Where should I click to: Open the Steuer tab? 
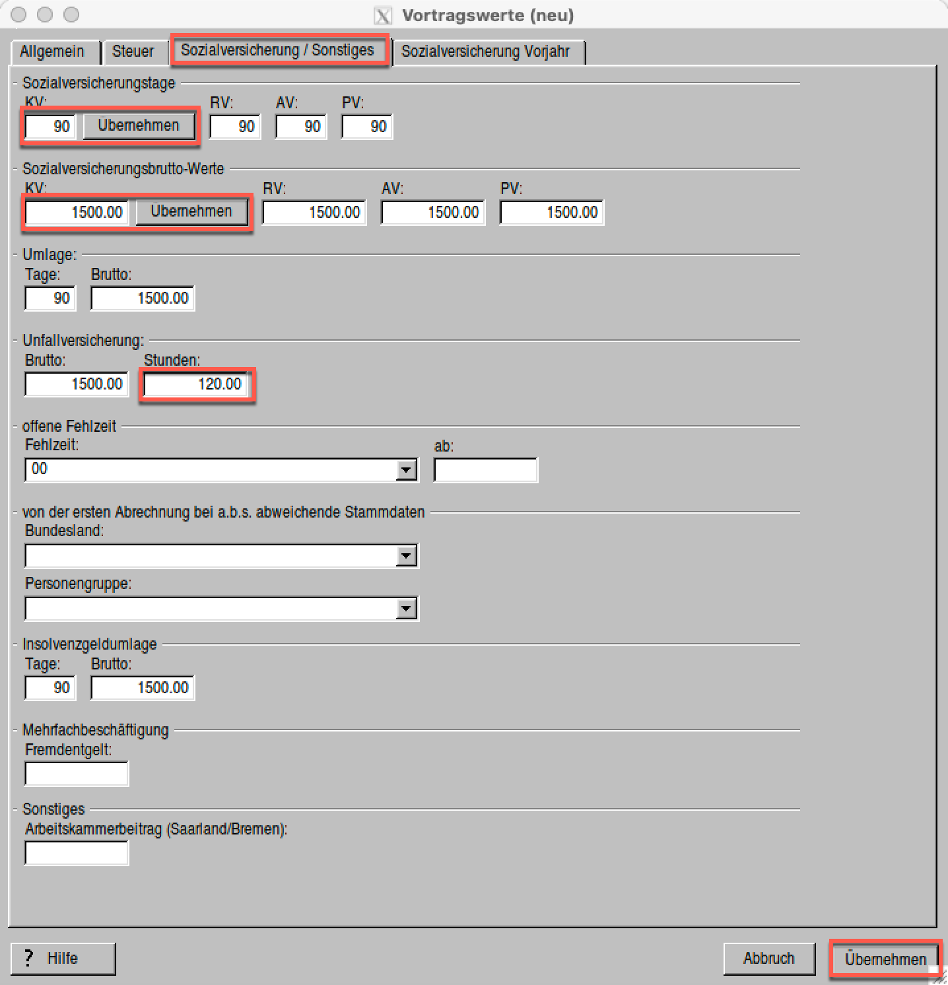pyautogui.click(x=133, y=51)
